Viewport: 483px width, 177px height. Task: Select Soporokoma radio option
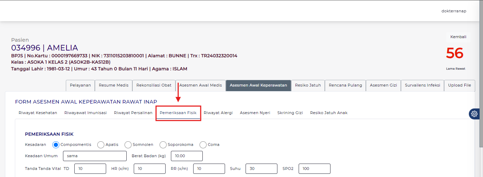[163, 145]
